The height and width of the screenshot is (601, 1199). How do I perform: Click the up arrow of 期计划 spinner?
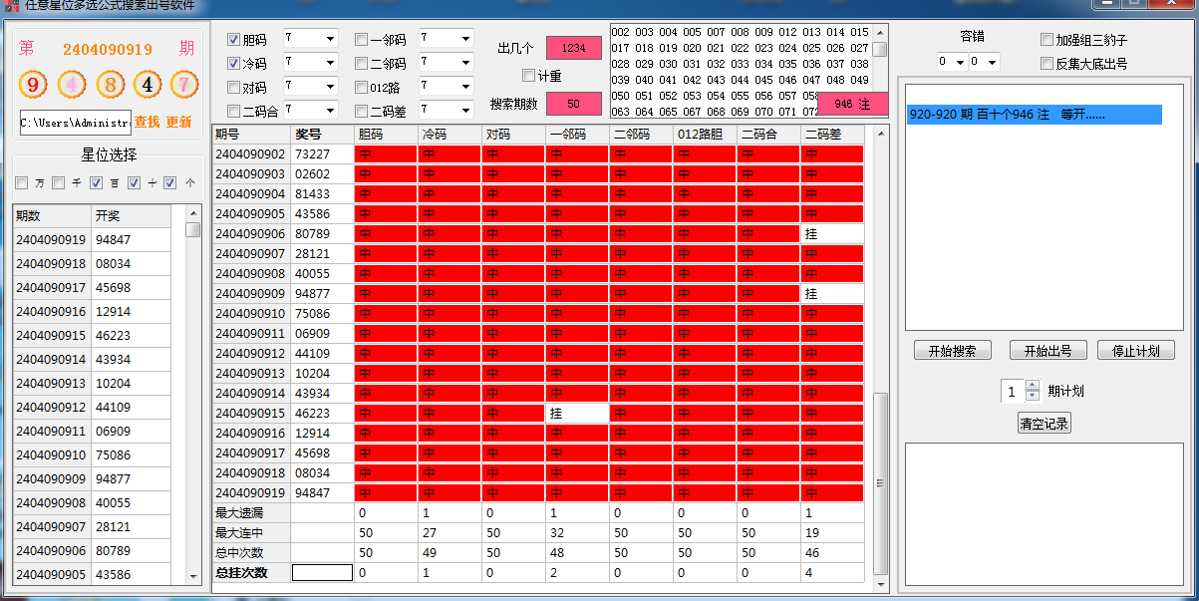coord(1032,386)
